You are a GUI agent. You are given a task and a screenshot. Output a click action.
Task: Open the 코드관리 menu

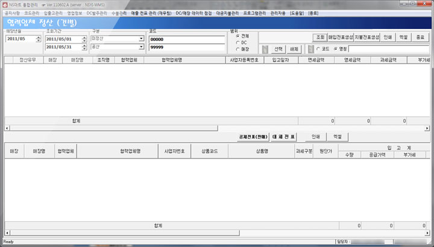(x=31, y=13)
